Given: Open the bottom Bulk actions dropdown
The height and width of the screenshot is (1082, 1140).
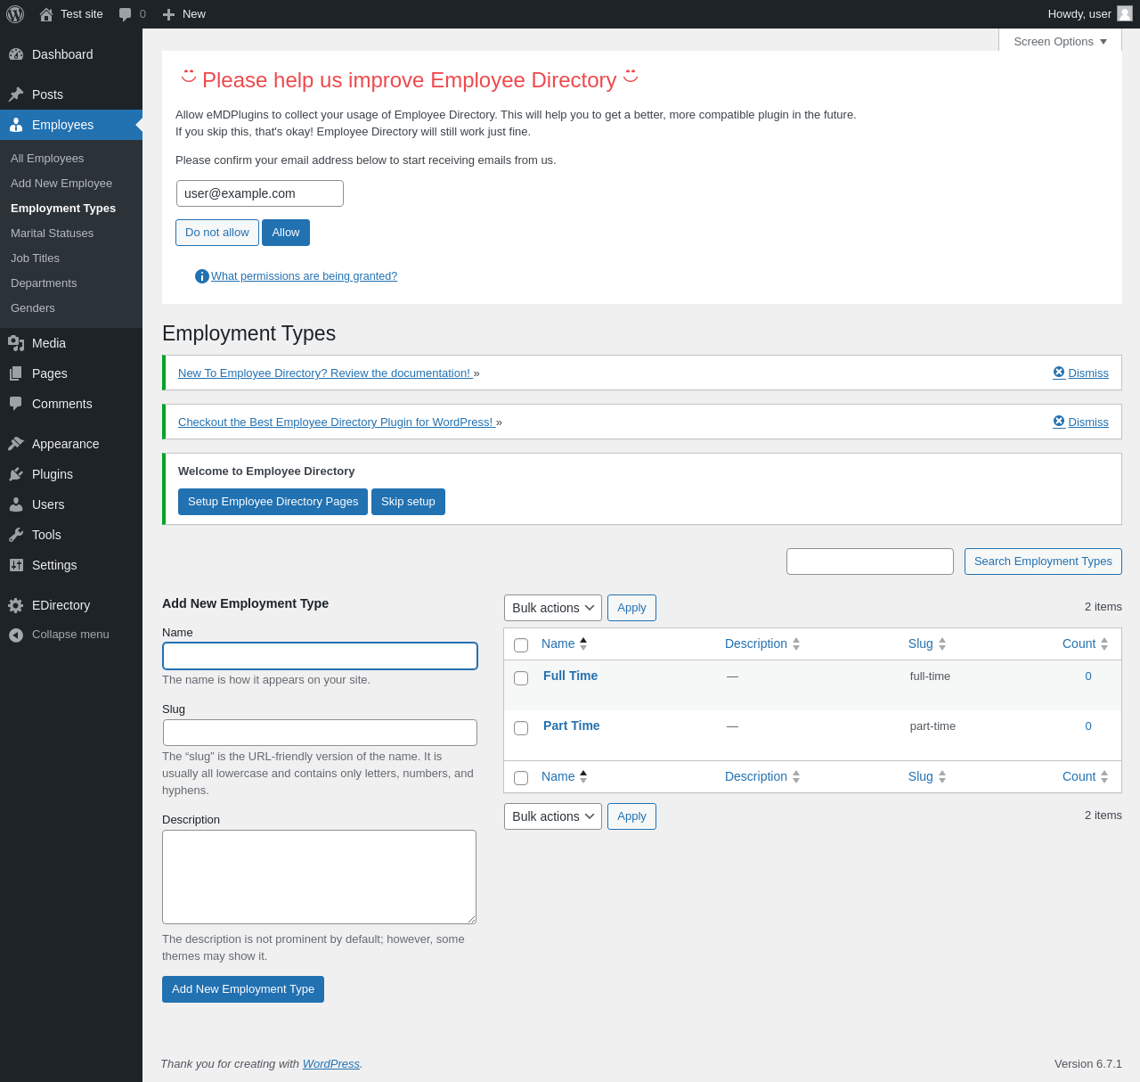Looking at the screenshot, I should coord(553,816).
